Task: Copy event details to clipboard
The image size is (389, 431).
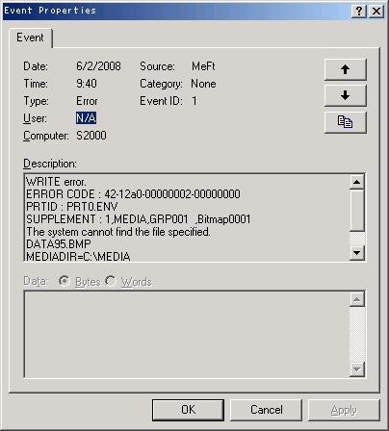Action: pos(345,122)
